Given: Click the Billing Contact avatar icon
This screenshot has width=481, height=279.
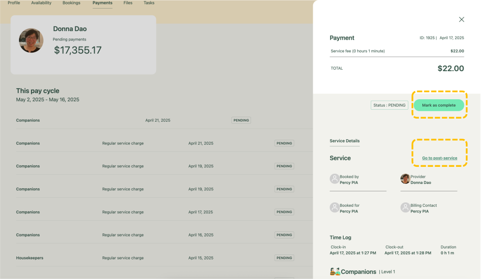Looking at the screenshot, I should pyautogui.click(x=405, y=207).
